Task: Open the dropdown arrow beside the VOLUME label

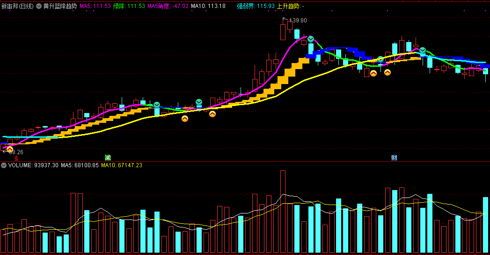Action: coord(4,165)
